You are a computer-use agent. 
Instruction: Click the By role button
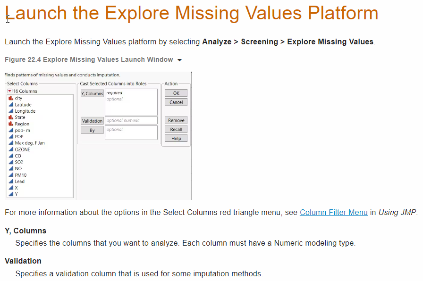(92, 130)
